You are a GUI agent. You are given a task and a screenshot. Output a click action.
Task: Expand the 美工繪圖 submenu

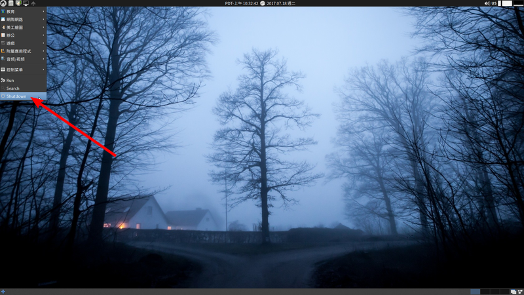click(x=23, y=28)
